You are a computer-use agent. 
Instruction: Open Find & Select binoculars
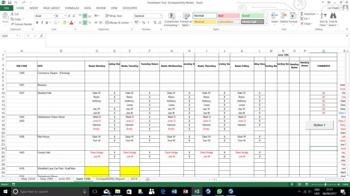click(x=333, y=20)
